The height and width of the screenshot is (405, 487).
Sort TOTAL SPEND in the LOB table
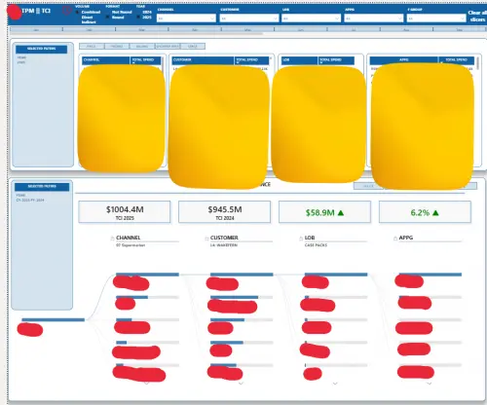point(336,60)
